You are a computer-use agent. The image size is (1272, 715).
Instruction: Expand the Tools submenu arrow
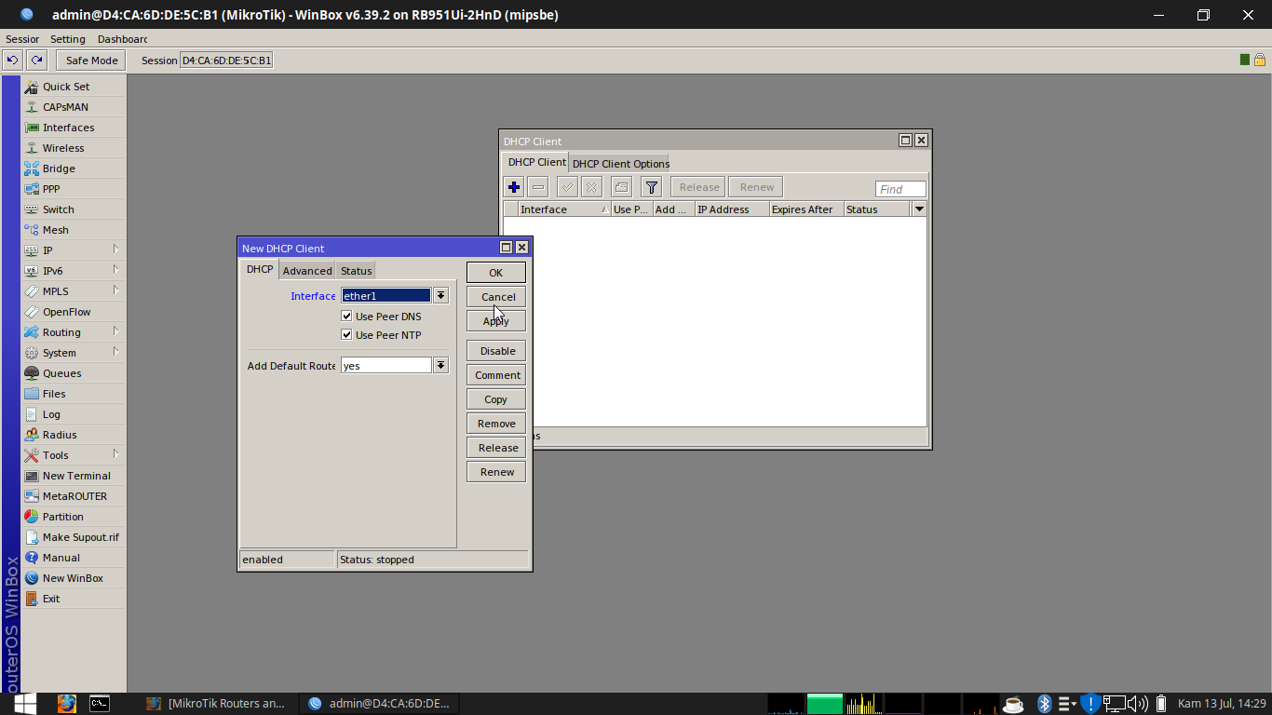tap(116, 454)
